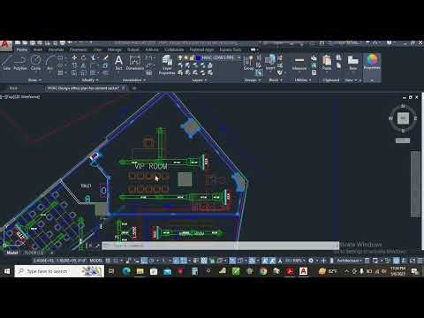
Task: Click the Insert block icon
Action: [x=270, y=63]
